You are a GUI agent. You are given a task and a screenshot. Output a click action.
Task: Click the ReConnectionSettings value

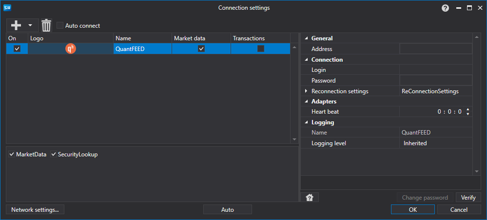tap(430, 91)
